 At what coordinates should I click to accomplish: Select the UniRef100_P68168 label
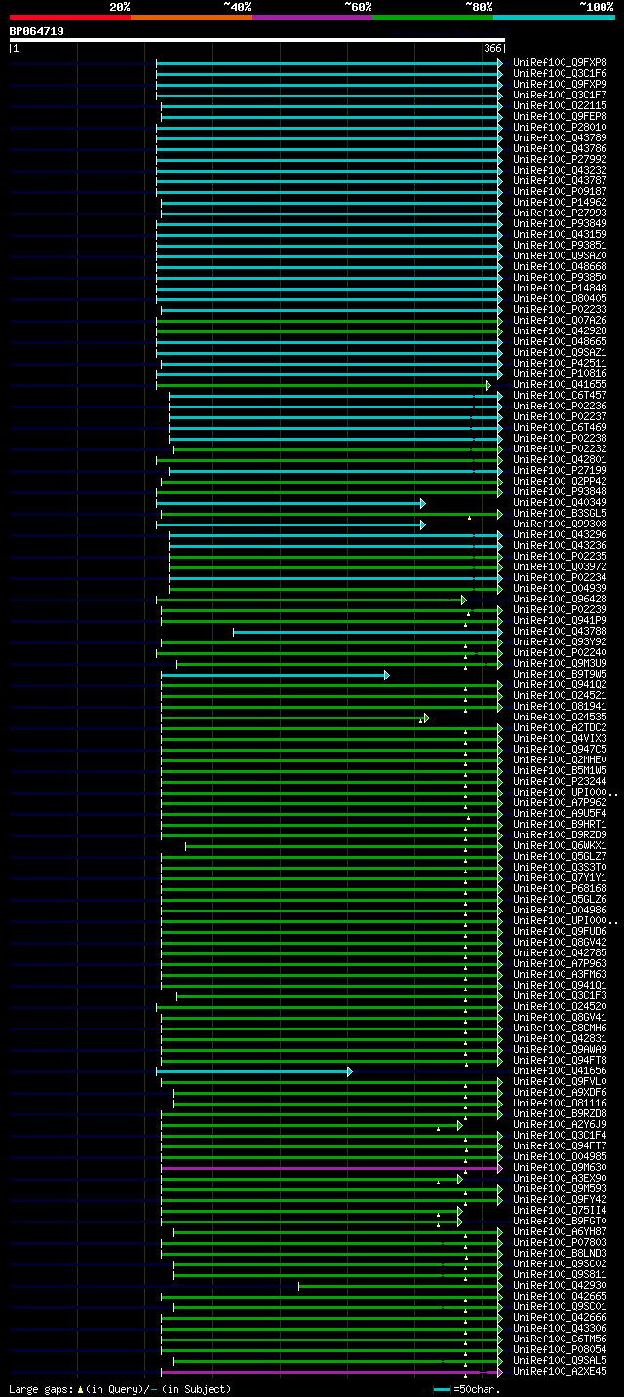tap(560, 889)
